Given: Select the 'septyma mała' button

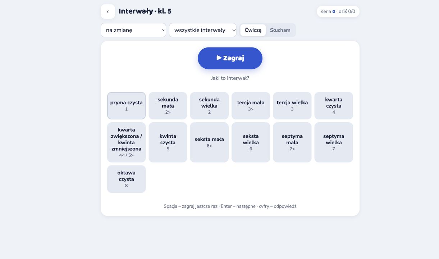Looking at the screenshot, I should click(x=292, y=142).
